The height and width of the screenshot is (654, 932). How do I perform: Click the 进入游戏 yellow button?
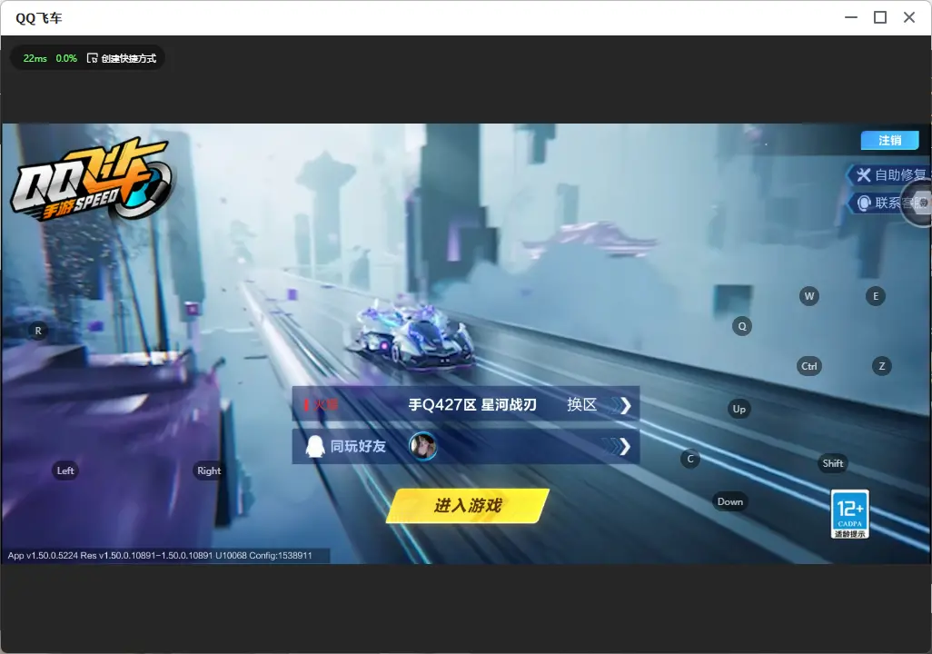(x=468, y=506)
